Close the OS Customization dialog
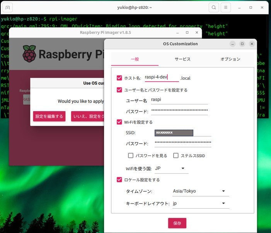 pos(252,44)
